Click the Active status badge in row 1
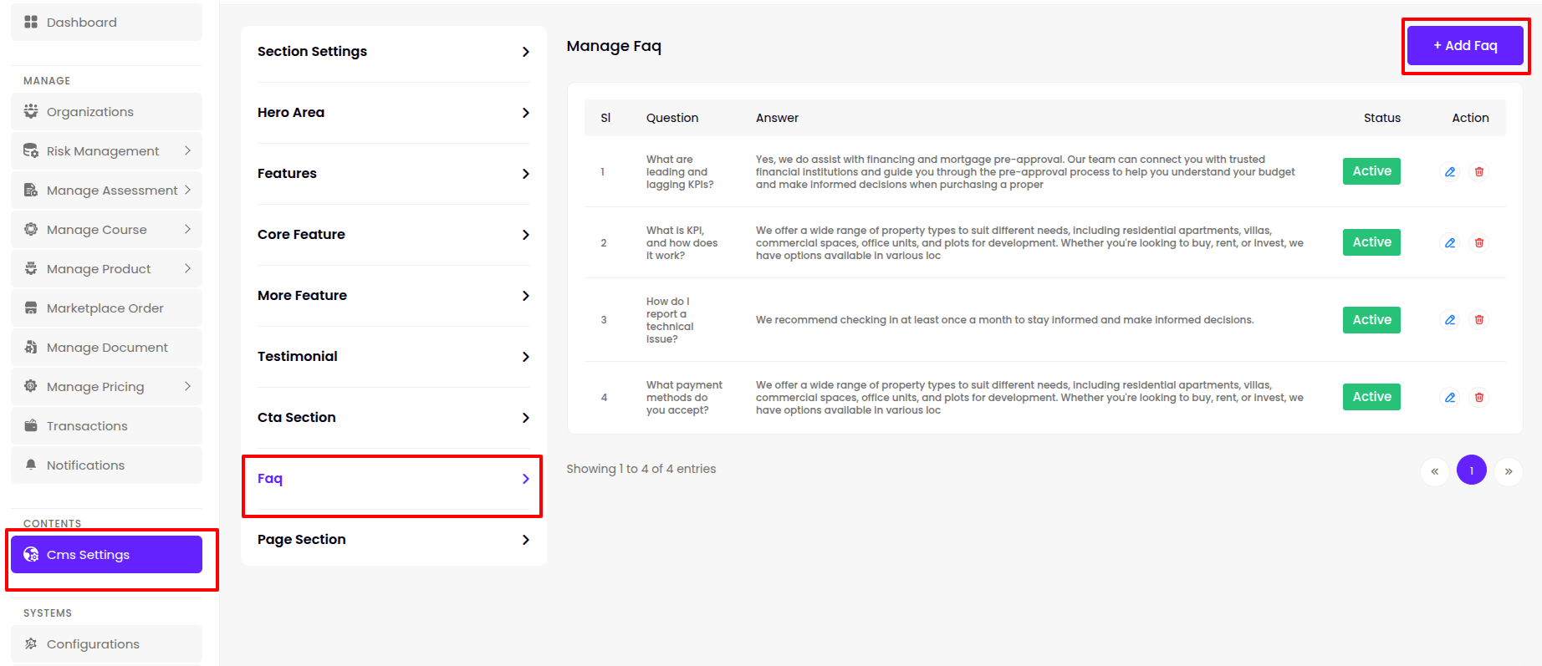This screenshot has height=666, width=1542. point(1371,171)
